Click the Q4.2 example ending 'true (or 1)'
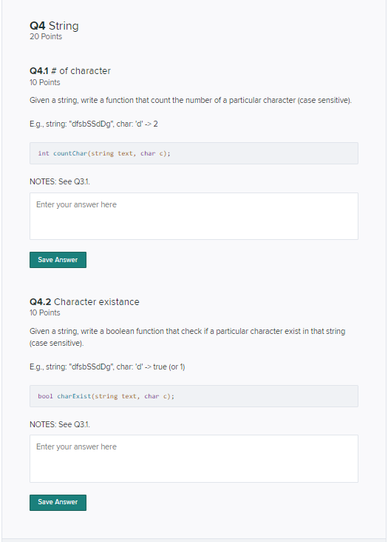The image size is (388, 542). click(x=107, y=367)
